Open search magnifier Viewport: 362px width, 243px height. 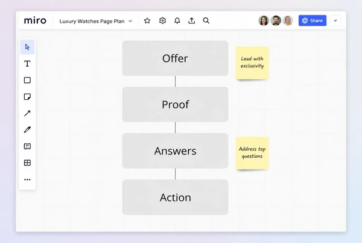(206, 20)
